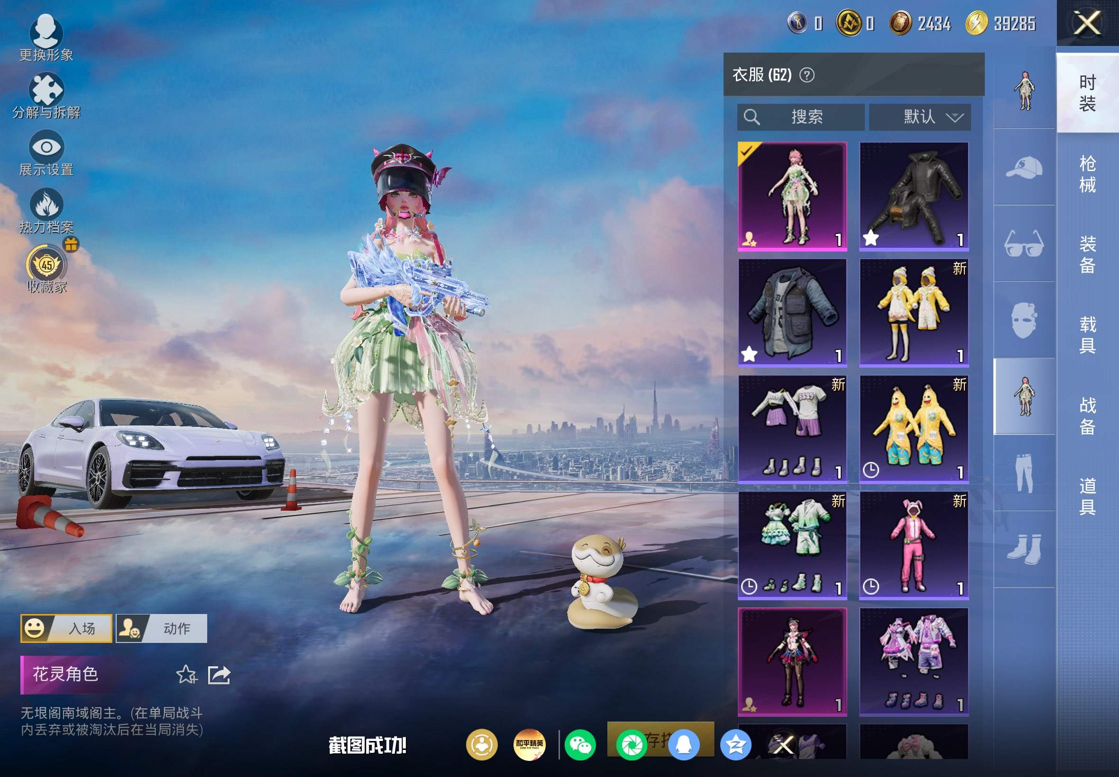This screenshot has height=777, width=1119.
Task: Select the green frilly dress and white suit set
Action: tap(793, 545)
